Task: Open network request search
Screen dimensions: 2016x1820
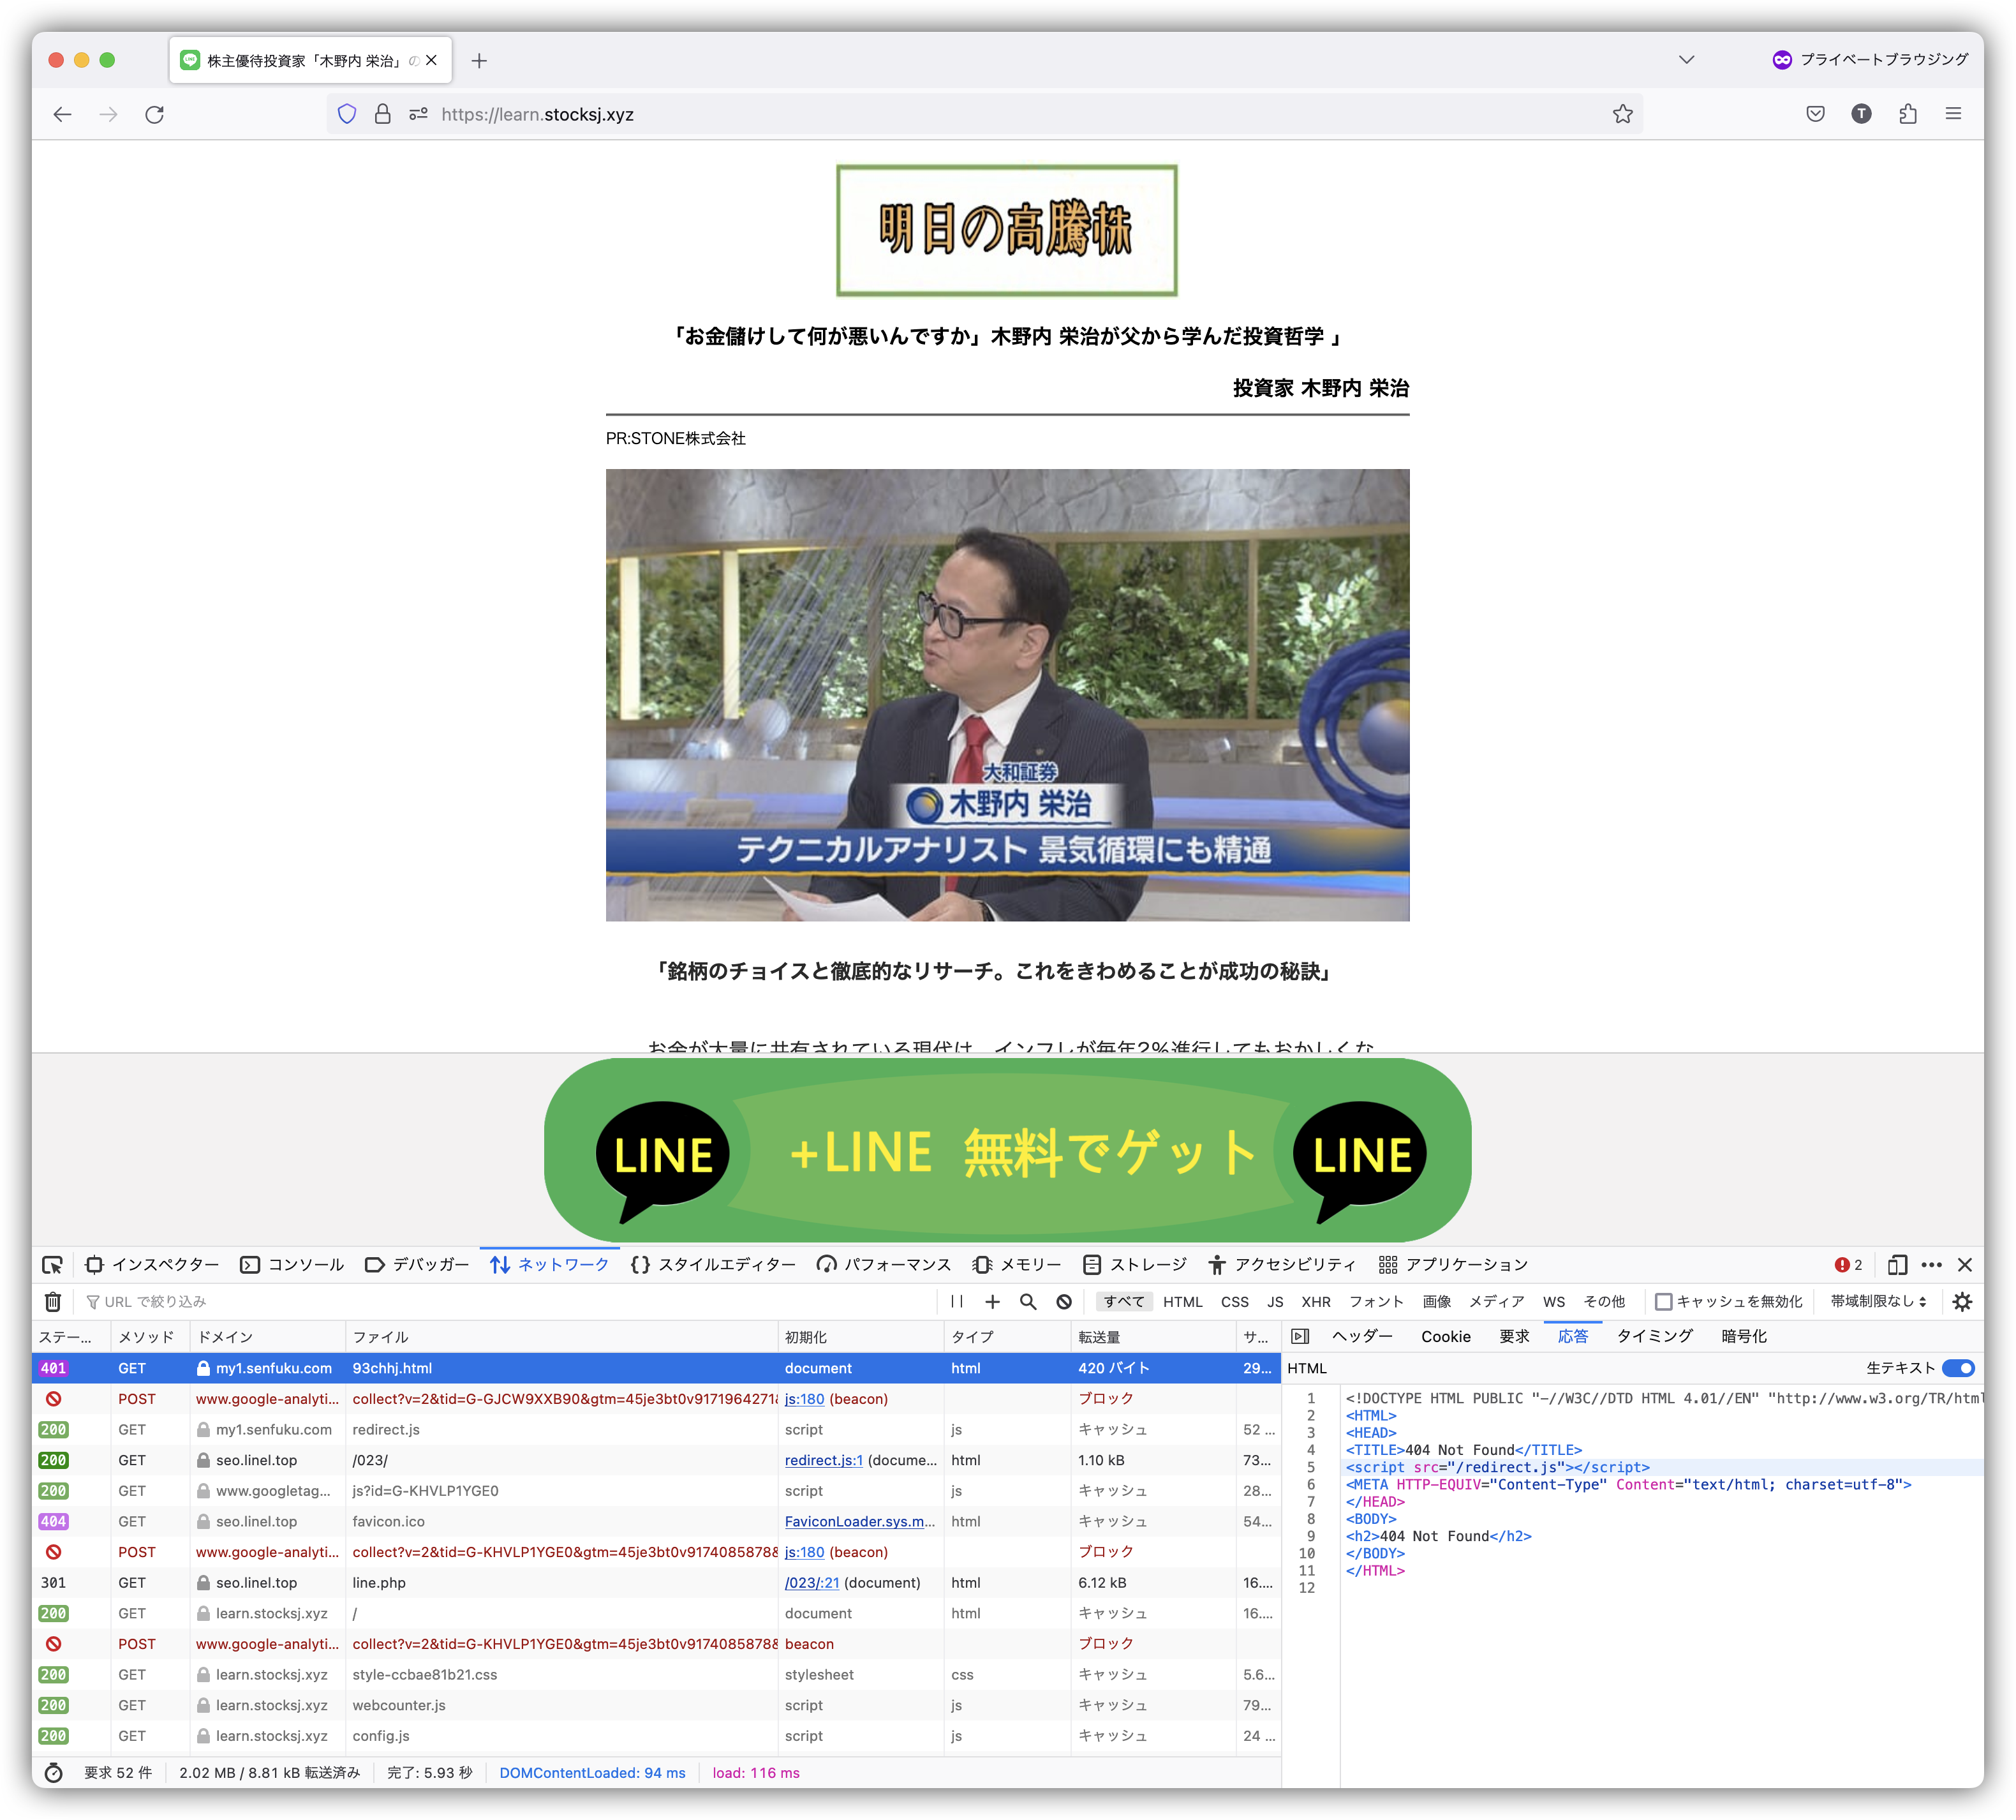Action: 1028,1301
